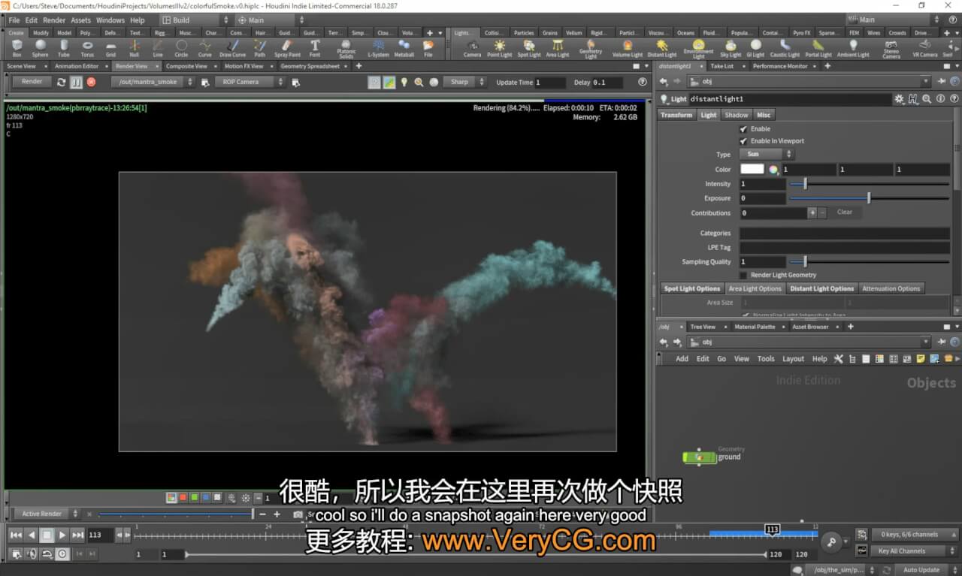Select the Font shelf tool
Image resolution: width=962 pixels, height=576 pixels.
(315, 48)
